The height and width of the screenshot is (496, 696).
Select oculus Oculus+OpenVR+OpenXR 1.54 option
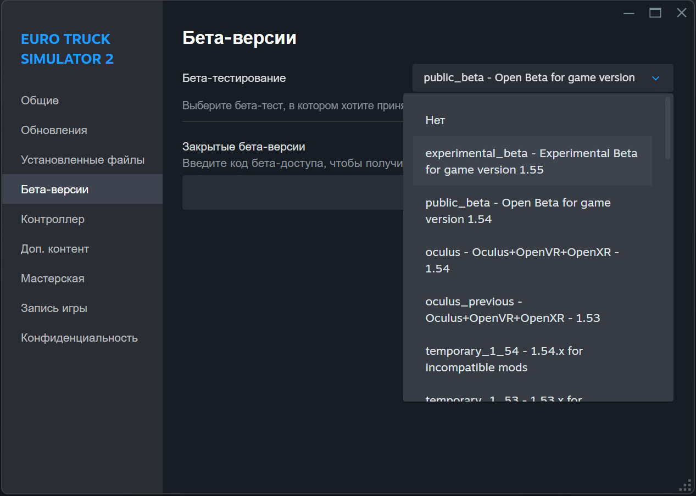532,260
